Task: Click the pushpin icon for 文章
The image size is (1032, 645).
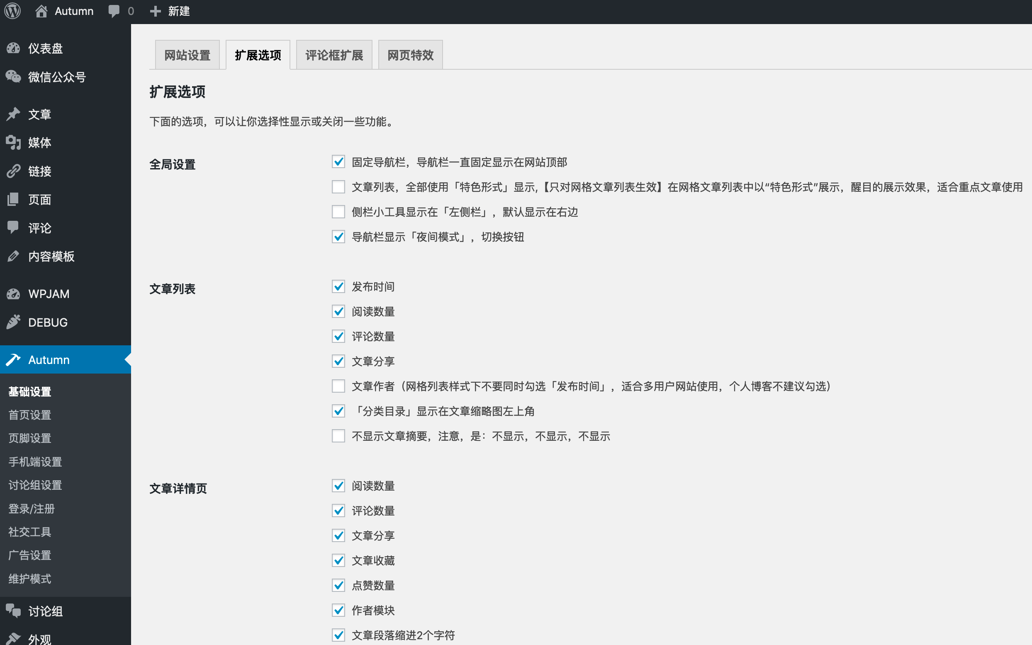Action: tap(13, 114)
